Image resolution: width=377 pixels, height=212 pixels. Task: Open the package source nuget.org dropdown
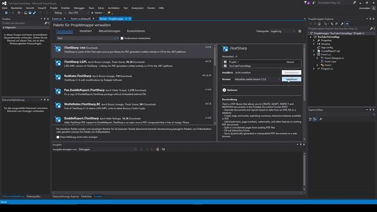pyautogui.click(x=283, y=31)
